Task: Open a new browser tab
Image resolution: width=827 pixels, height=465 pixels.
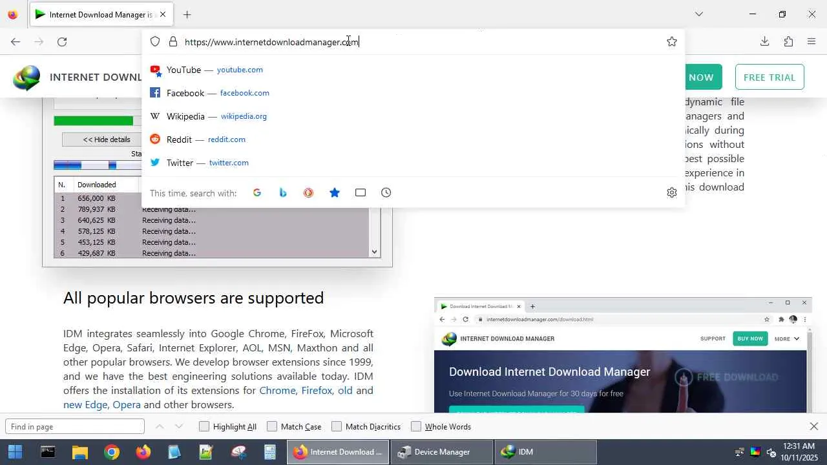Action: point(187,14)
